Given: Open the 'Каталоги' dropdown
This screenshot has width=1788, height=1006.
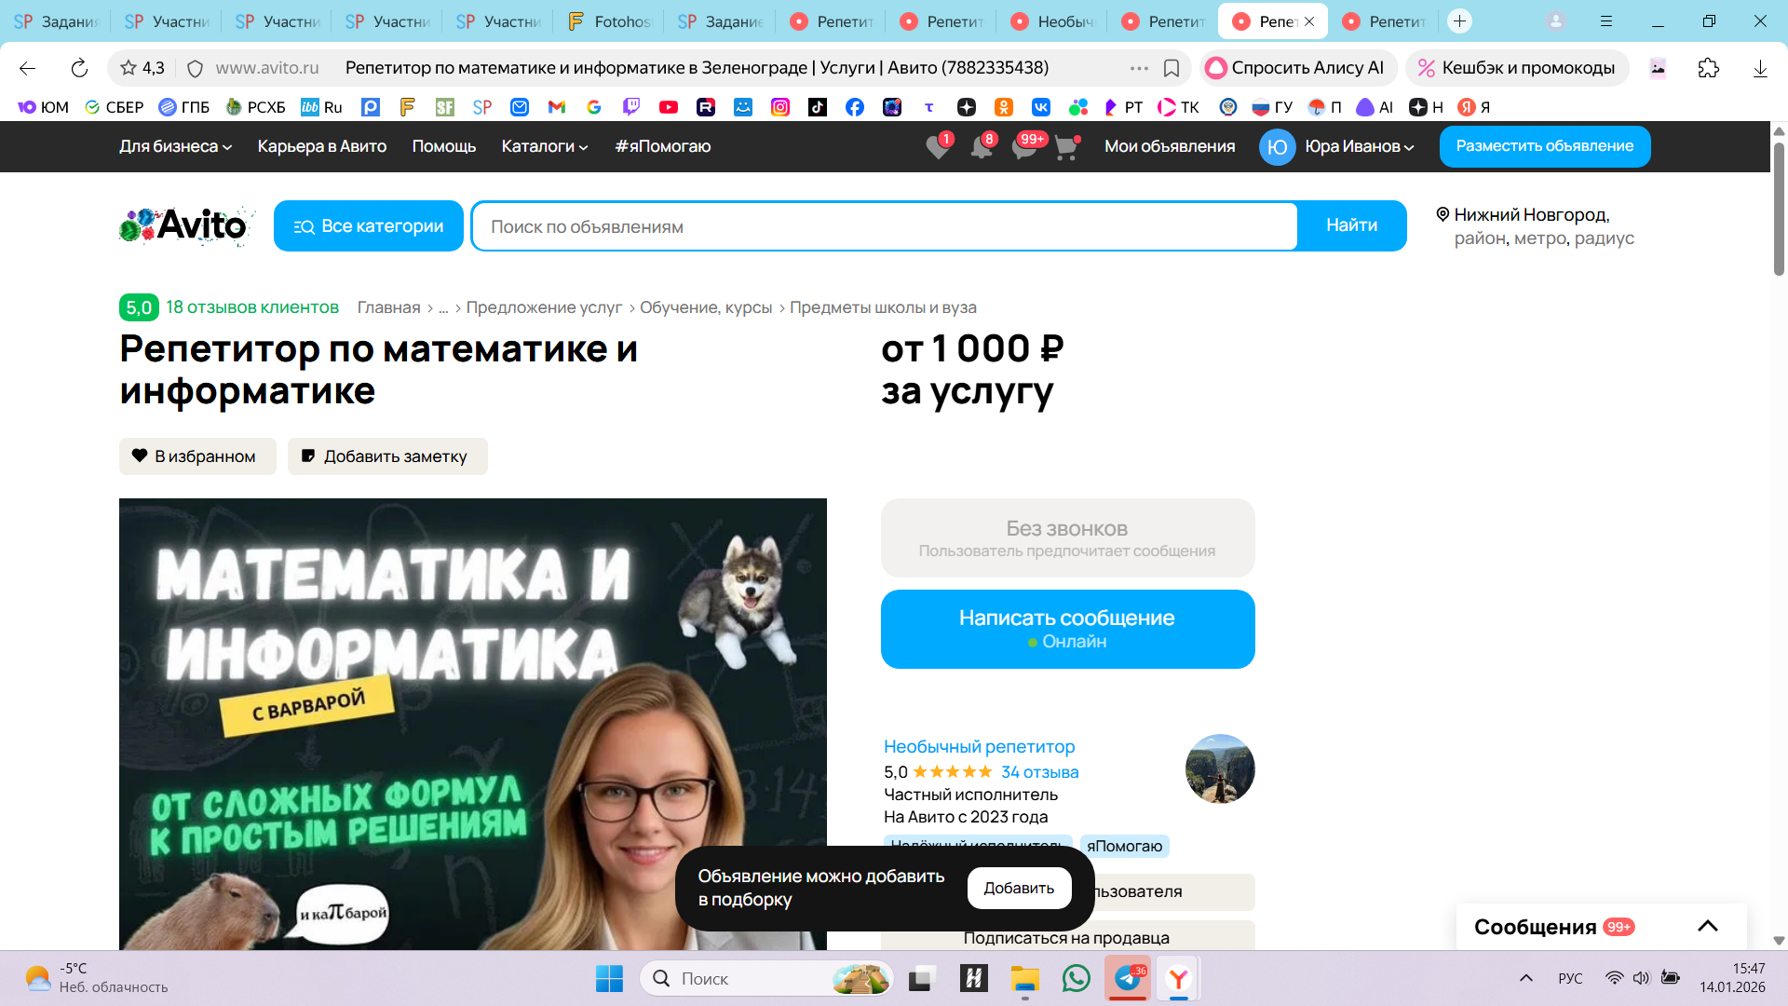Looking at the screenshot, I should pos(545,146).
